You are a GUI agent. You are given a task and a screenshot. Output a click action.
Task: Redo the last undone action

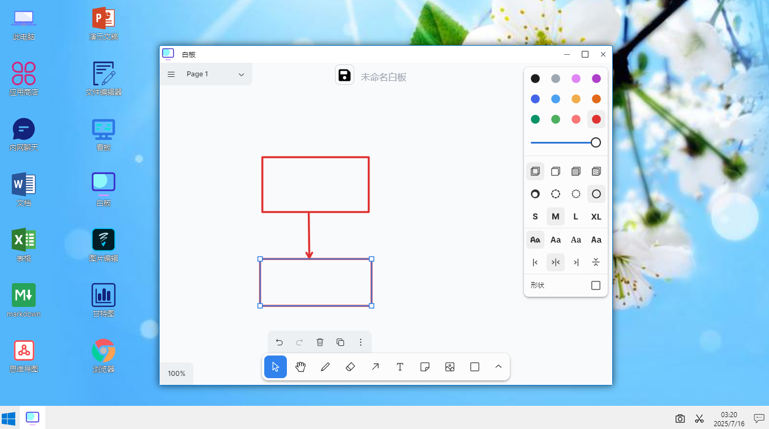click(299, 342)
